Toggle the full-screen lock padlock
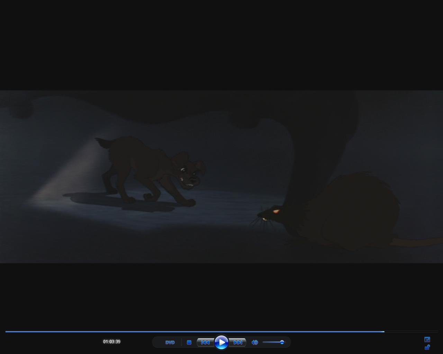The image size is (443, 354). pos(427,347)
